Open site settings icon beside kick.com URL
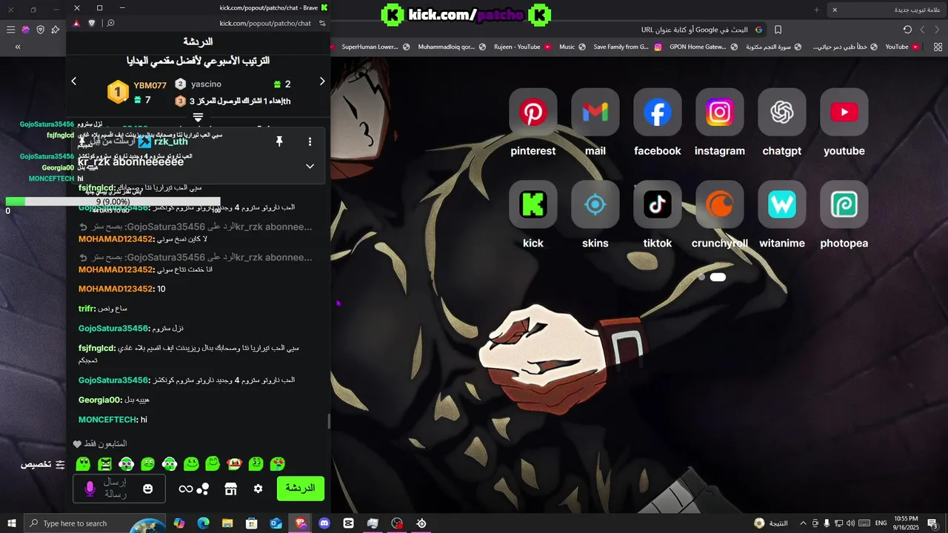Image resolution: width=948 pixels, height=533 pixels. click(322, 23)
